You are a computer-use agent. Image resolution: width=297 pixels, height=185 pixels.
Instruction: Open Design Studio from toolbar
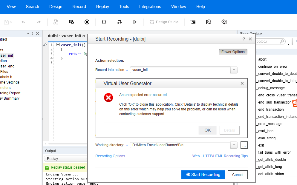point(164,22)
